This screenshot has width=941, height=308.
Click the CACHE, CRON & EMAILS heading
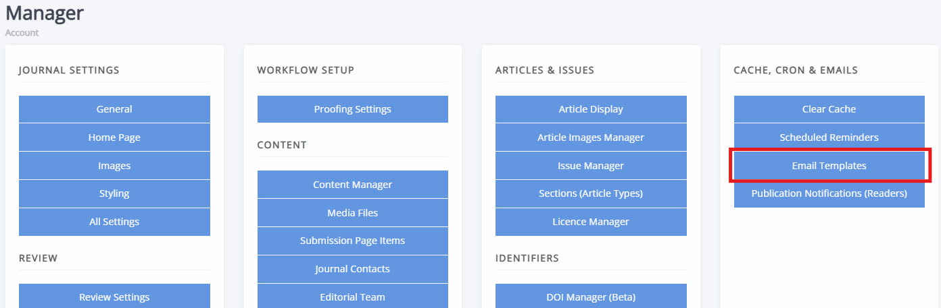796,70
